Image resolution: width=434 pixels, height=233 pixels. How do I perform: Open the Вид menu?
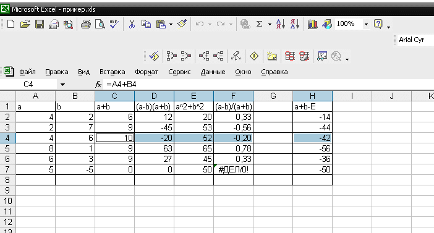coord(83,72)
